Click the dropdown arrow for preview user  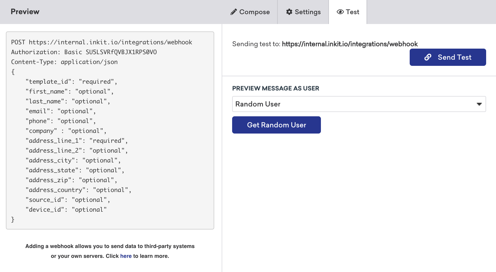tap(479, 104)
